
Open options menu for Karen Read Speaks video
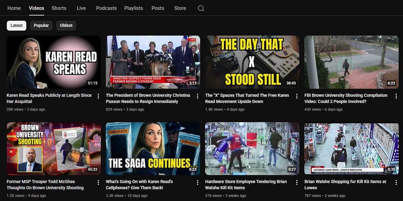98,96
